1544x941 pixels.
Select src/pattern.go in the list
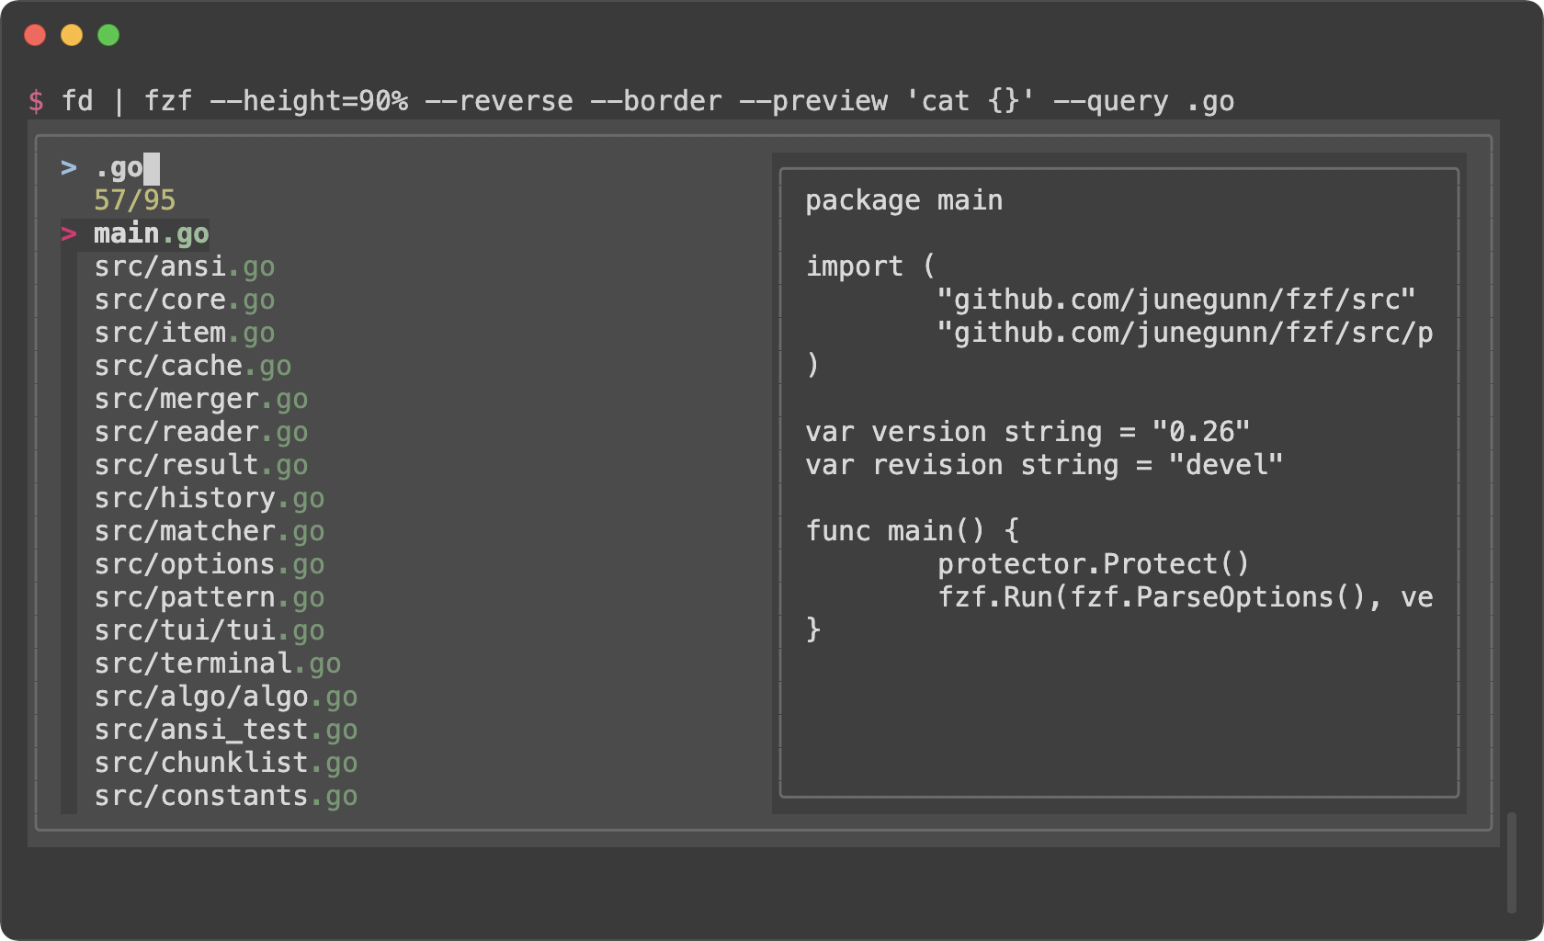pos(209,598)
